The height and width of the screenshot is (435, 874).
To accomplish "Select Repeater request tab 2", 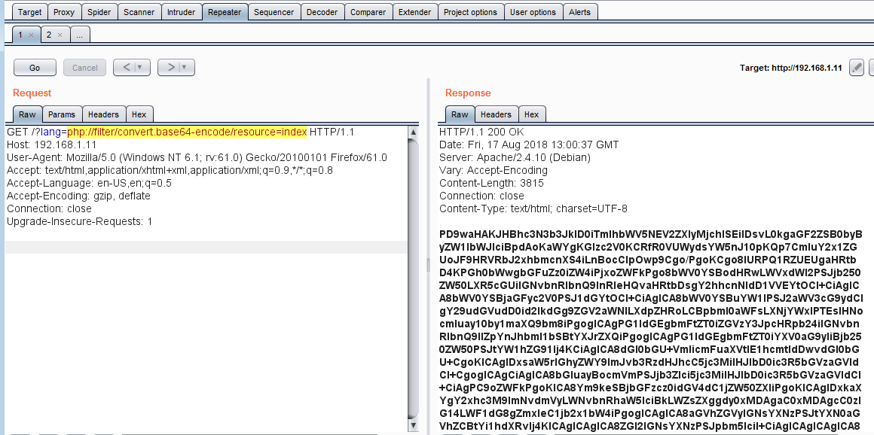I will (49, 35).
